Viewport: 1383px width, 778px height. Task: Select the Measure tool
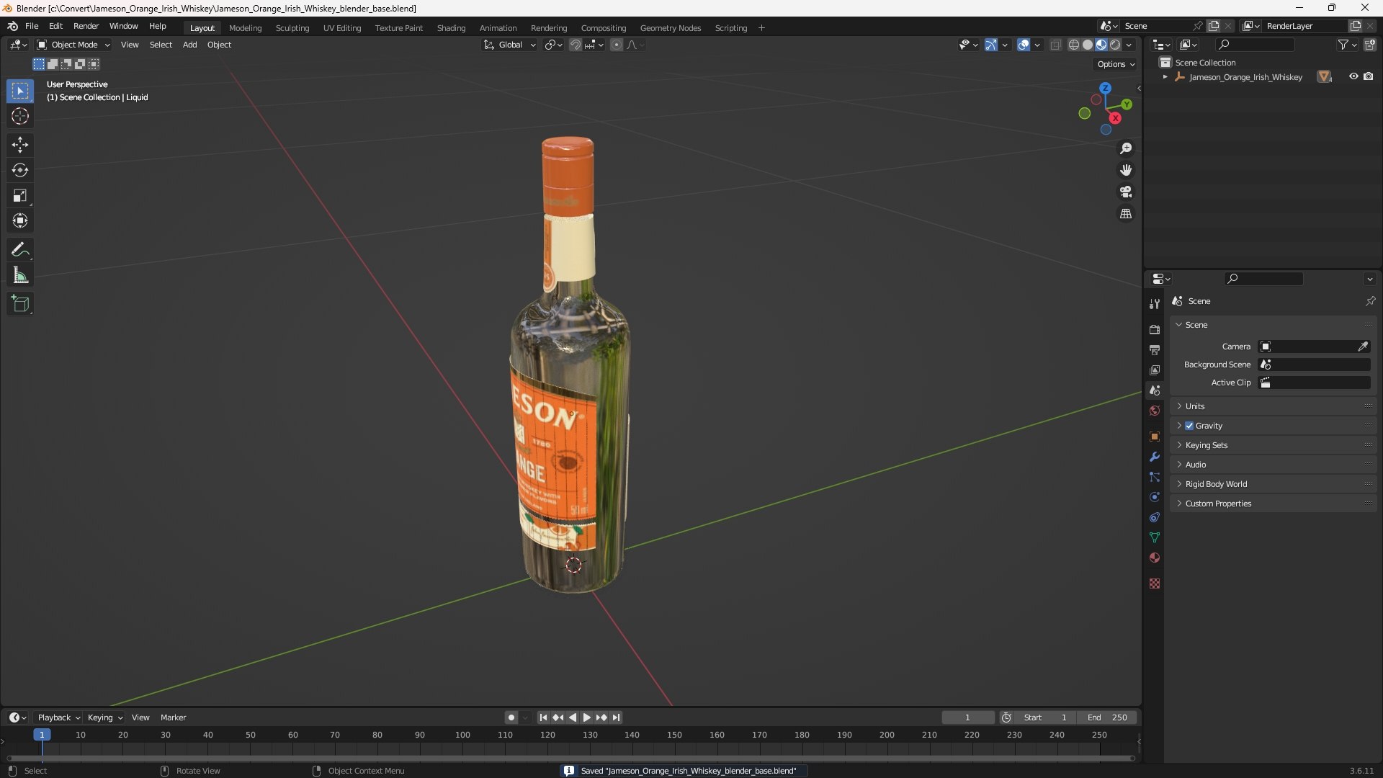pos(20,275)
